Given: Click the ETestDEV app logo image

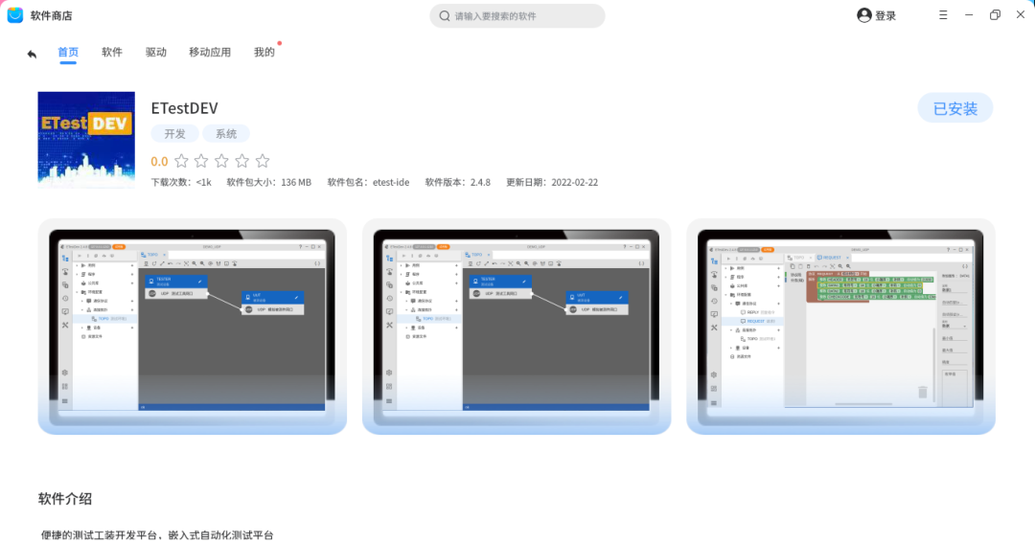Looking at the screenshot, I should coord(86,139).
